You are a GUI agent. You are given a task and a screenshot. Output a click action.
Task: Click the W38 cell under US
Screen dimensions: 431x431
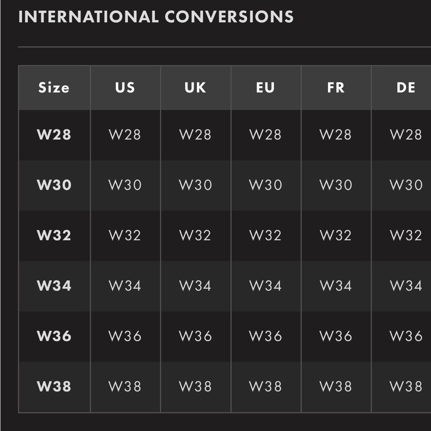tap(125, 386)
